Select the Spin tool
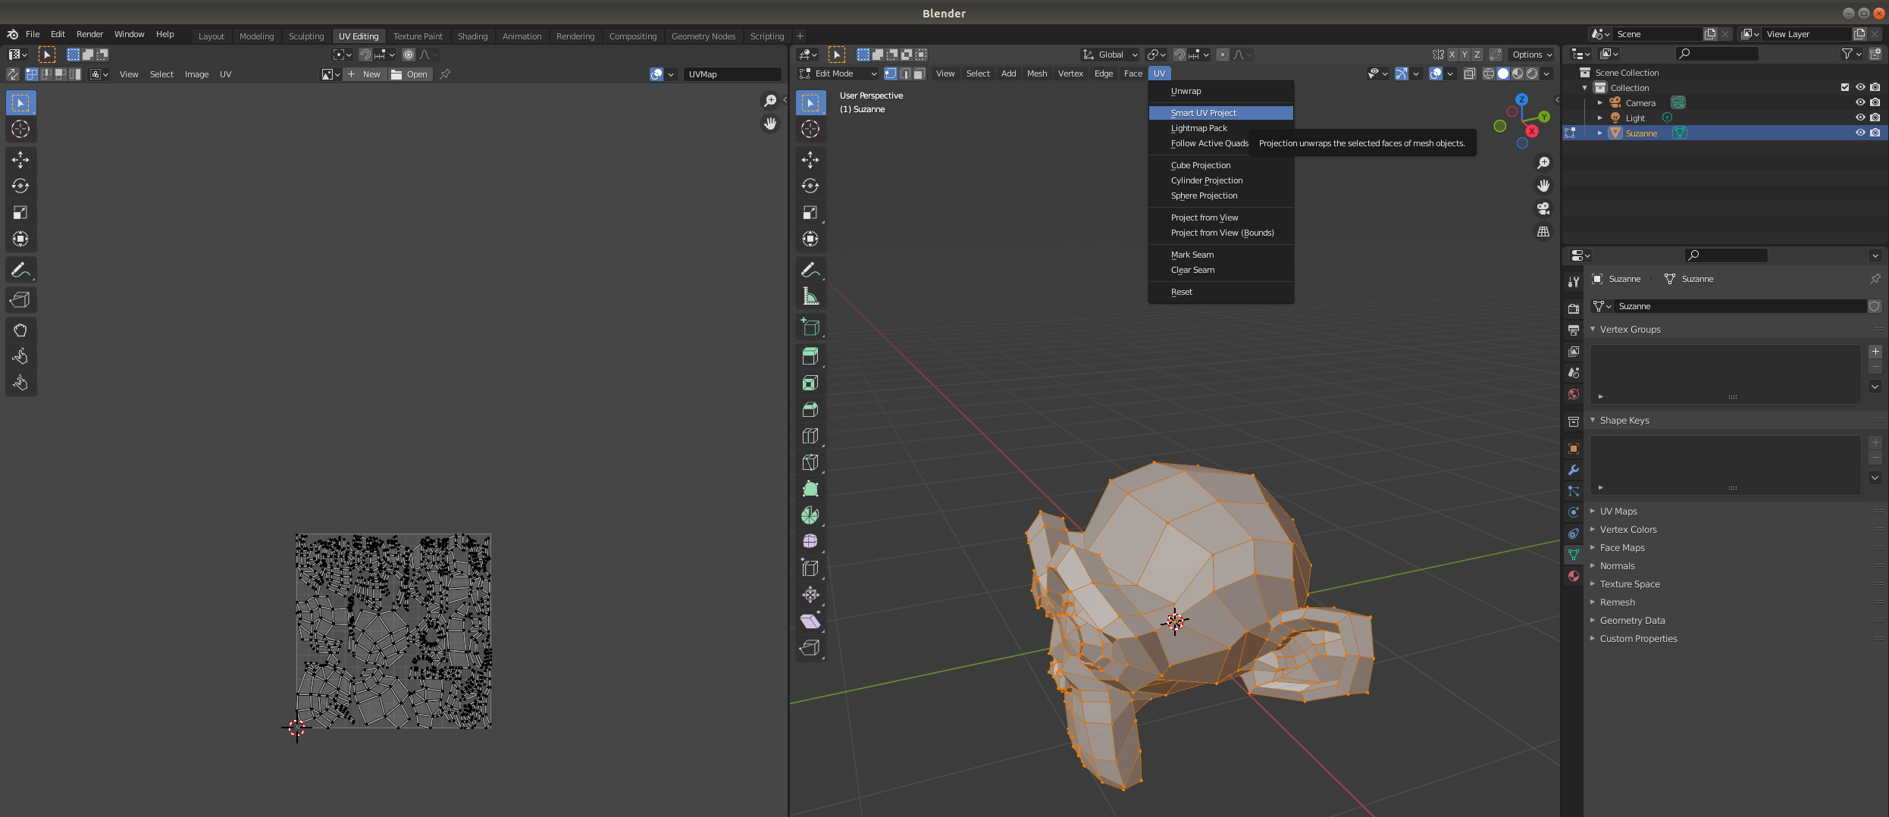This screenshot has width=1889, height=817. (x=810, y=515)
